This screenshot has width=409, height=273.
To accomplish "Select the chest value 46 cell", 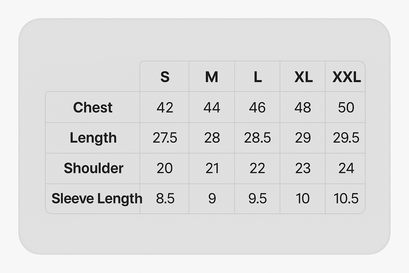I will tap(257, 107).
